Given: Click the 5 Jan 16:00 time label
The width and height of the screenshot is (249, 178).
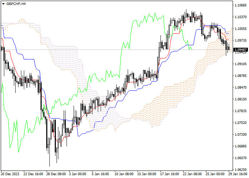Looking at the screenshot, I should tap(101, 174).
